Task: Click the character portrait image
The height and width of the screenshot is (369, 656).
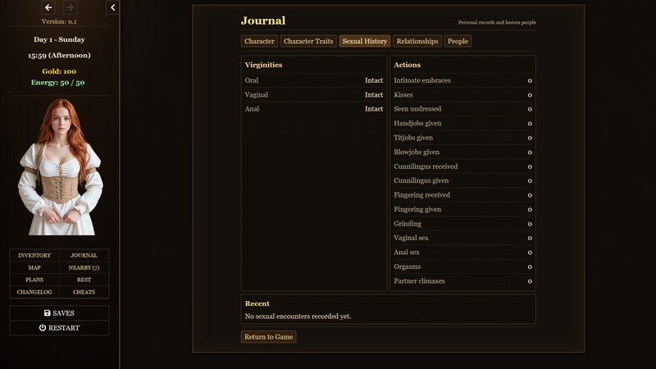Action: [60, 167]
